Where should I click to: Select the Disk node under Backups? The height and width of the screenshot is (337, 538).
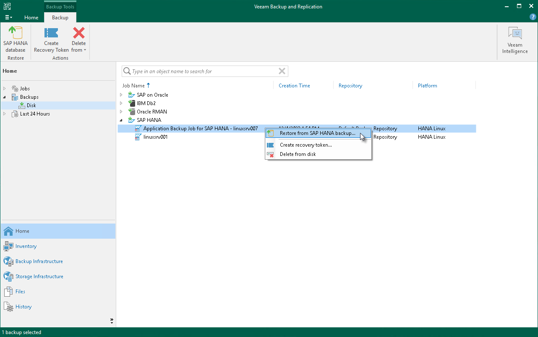coord(58,105)
